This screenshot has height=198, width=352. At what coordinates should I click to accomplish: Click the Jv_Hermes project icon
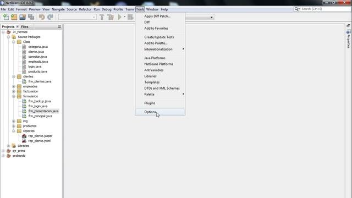[x=9, y=32]
